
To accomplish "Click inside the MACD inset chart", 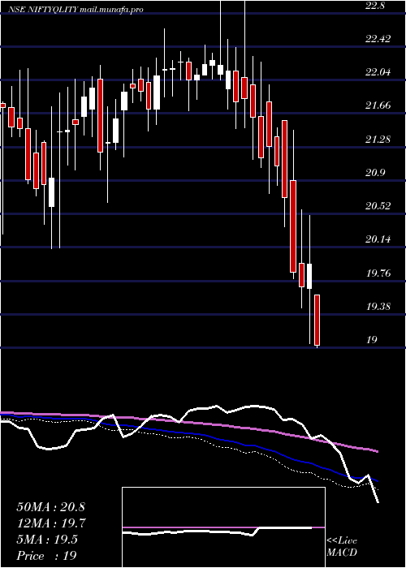I will [x=223, y=527].
